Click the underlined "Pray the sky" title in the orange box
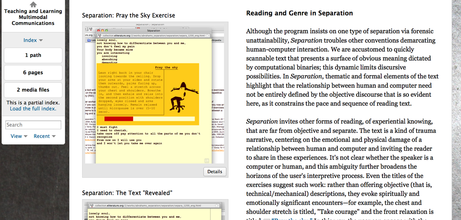This screenshot has height=220, width=461. (x=166, y=68)
